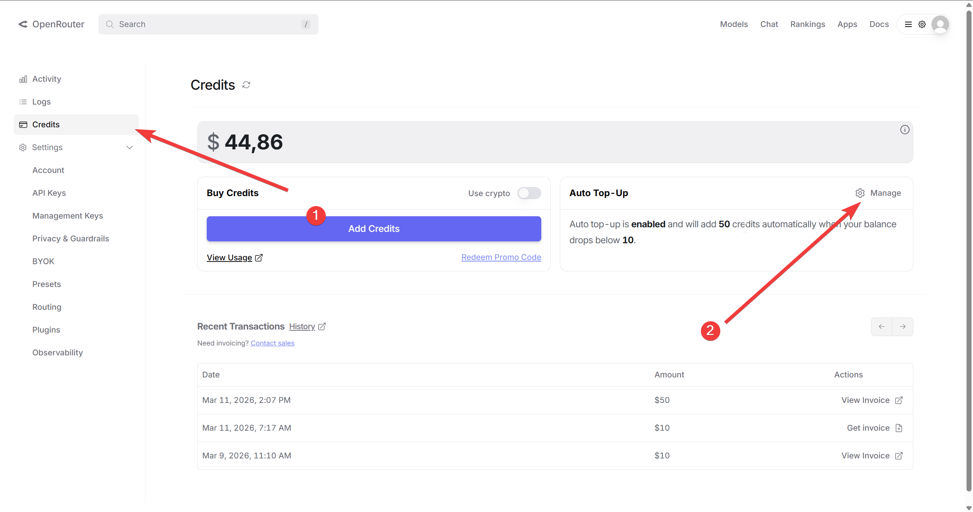This screenshot has width=973, height=512.
Task: Click external icon for Mar 11 2:07 PM invoice
Action: [x=899, y=400]
